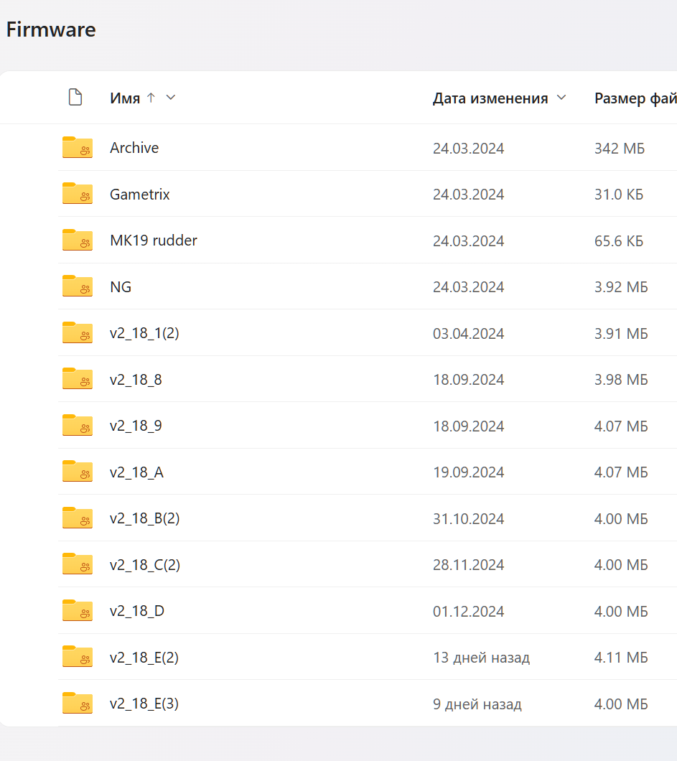677x761 pixels.
Task: Click the NG shared folder icon
Action: point(77,286)
